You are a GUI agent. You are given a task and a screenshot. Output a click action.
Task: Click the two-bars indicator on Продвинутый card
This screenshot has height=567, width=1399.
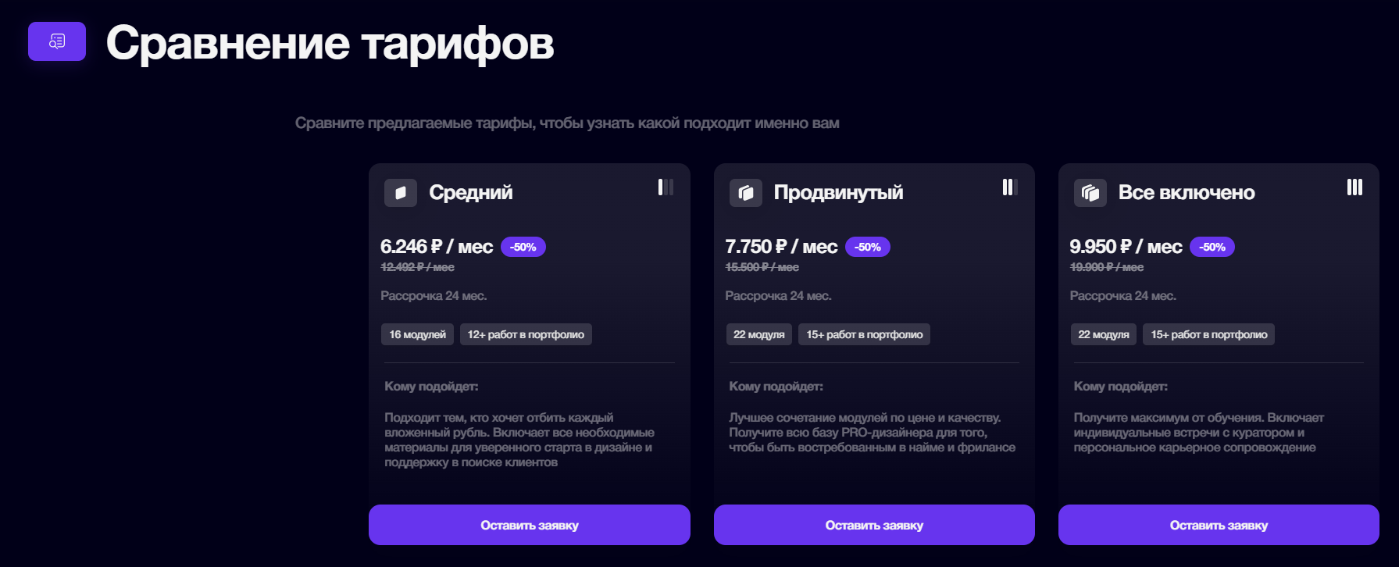pos(1009,187)
